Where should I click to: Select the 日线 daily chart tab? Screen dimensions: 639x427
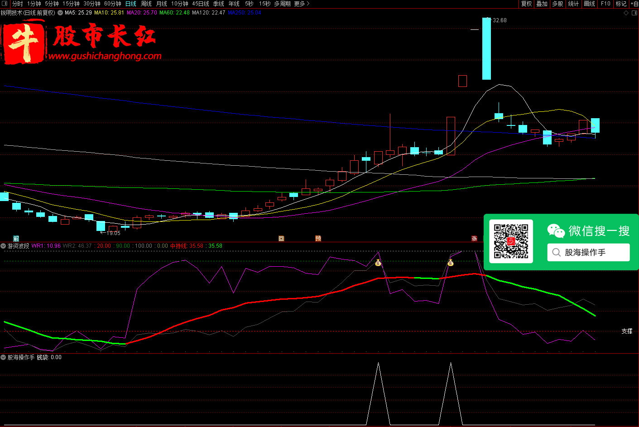coord(131,4)
